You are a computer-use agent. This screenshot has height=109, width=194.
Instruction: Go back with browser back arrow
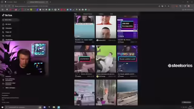tap(2, 6)
